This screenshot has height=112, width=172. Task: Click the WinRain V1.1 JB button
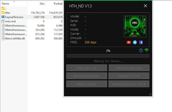(x=129, y=76)
